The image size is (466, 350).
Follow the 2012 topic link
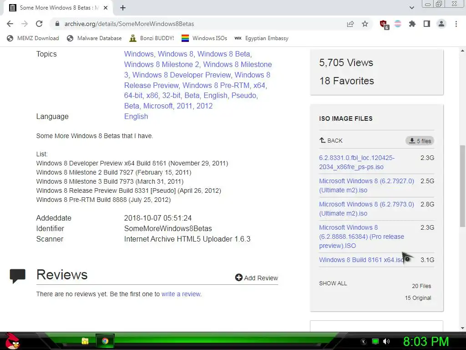pos(204,106)
